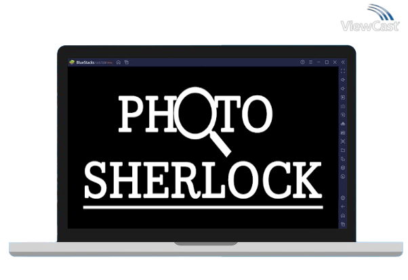Viewport: 408px width, 280px height.
Task: Open the keyboard game controls icon
Action: pos(343,106)
